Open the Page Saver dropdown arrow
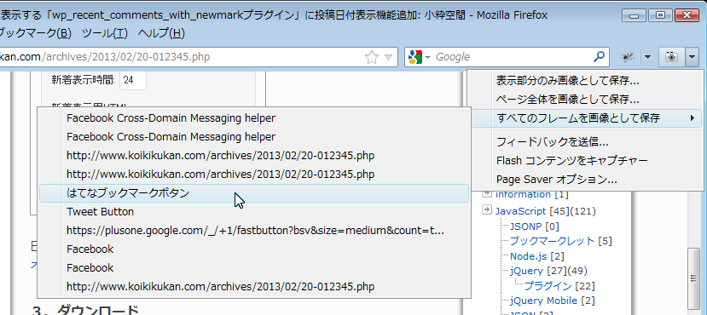 pyautogui.click(x=693, y=57)
